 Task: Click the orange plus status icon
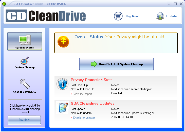coord(63,42)
